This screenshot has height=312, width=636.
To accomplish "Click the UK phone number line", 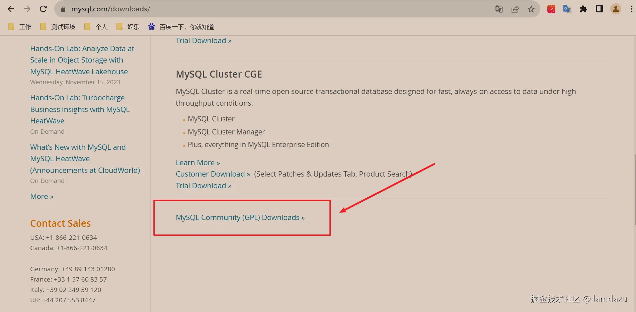I will [63, 300].
